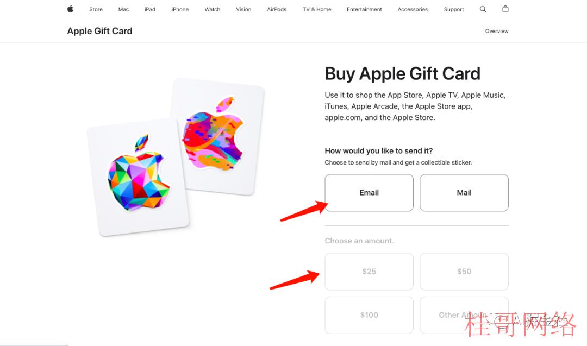Screen dimensions: 587x346
Task: Click the Apple Gift Card heading link
Action: pos(99,31)
